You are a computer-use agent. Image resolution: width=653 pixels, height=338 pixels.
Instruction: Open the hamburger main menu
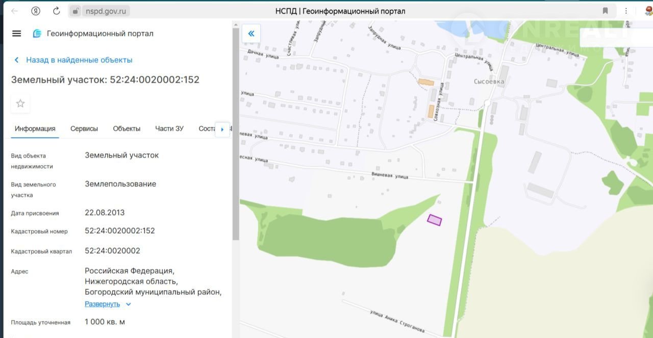pos(16,34)
